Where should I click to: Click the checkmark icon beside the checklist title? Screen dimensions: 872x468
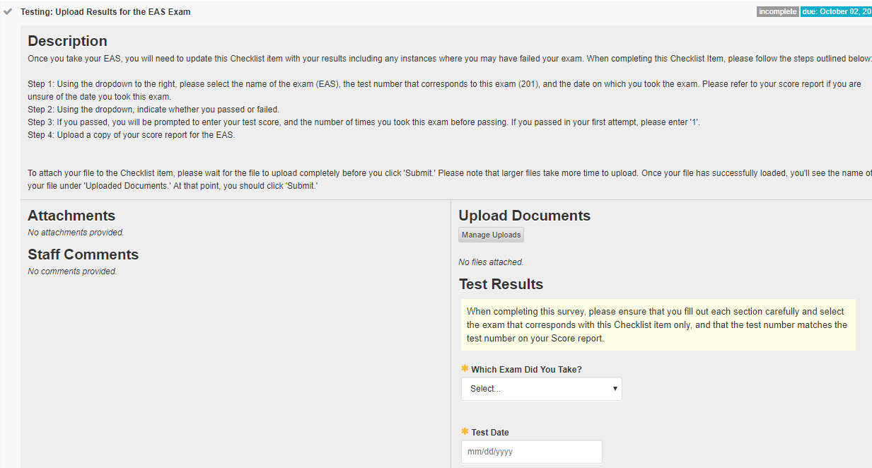8,12
